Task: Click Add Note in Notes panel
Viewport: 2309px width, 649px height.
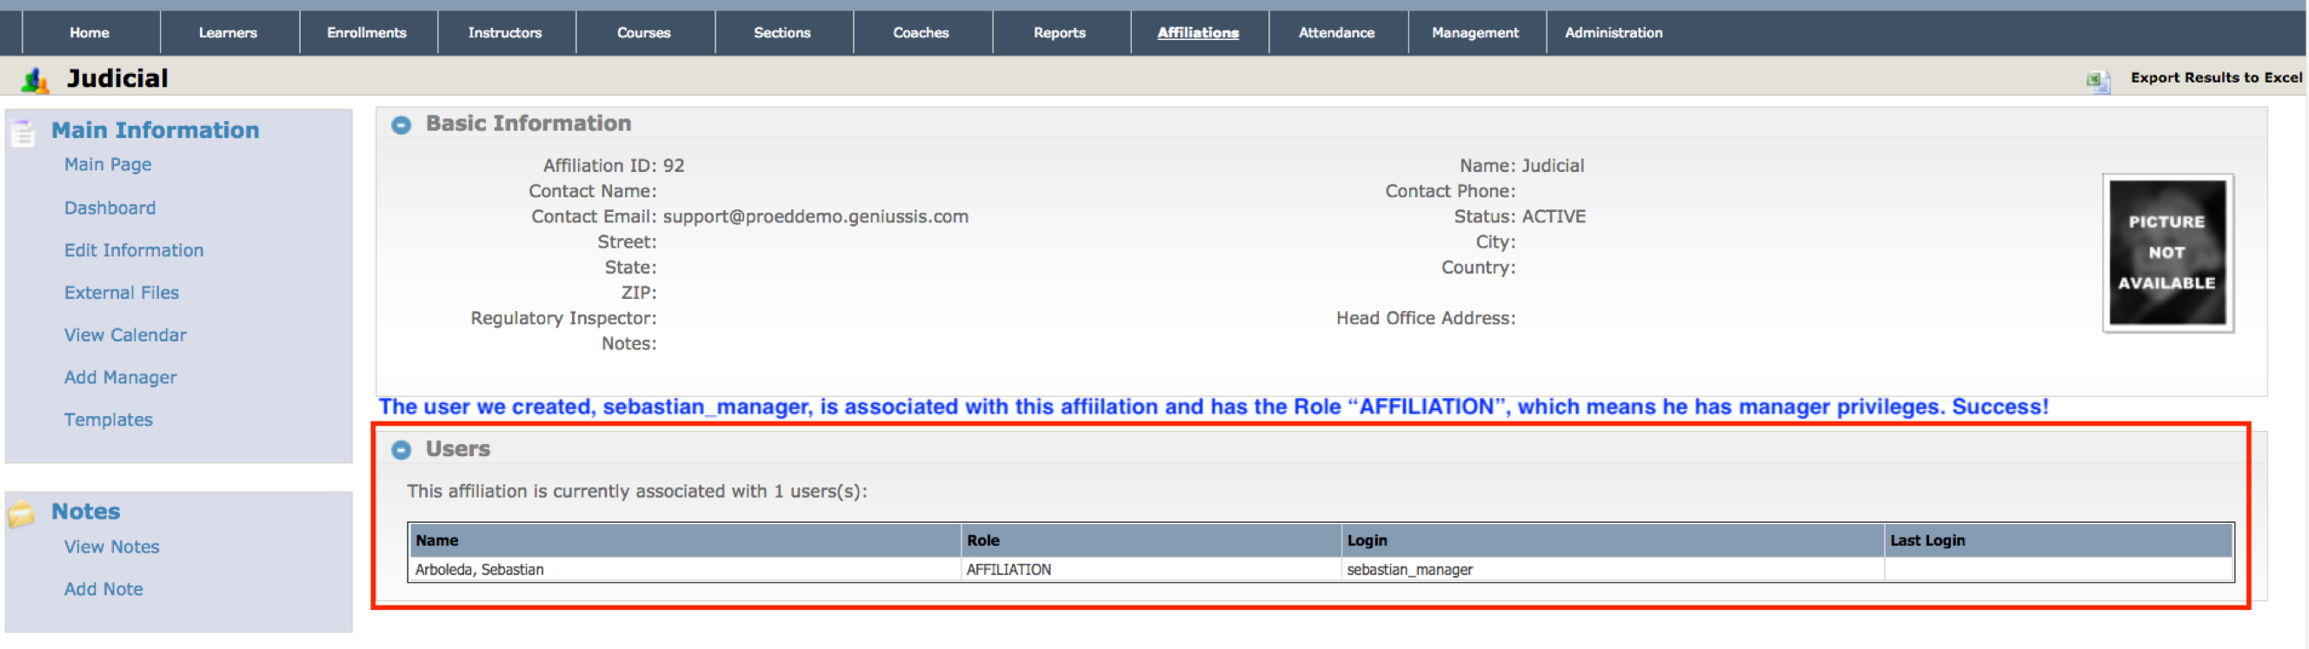Action: tap(103, 589)
